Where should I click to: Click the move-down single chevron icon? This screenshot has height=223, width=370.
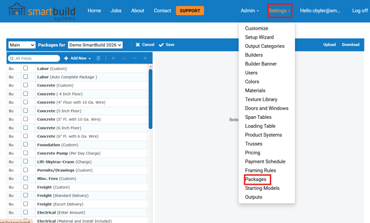[x=134, y=58]
